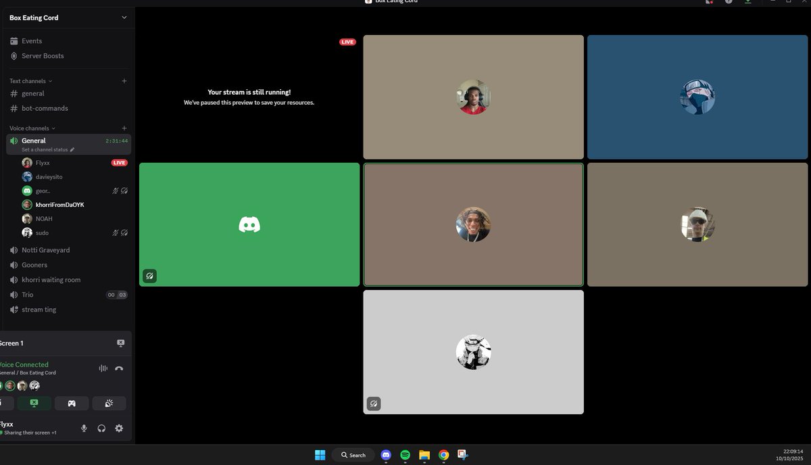Click the deafened icon on the grey tile
Viewport: 811px width, 465px height.
pyautogui.click(x=374, y=403)
